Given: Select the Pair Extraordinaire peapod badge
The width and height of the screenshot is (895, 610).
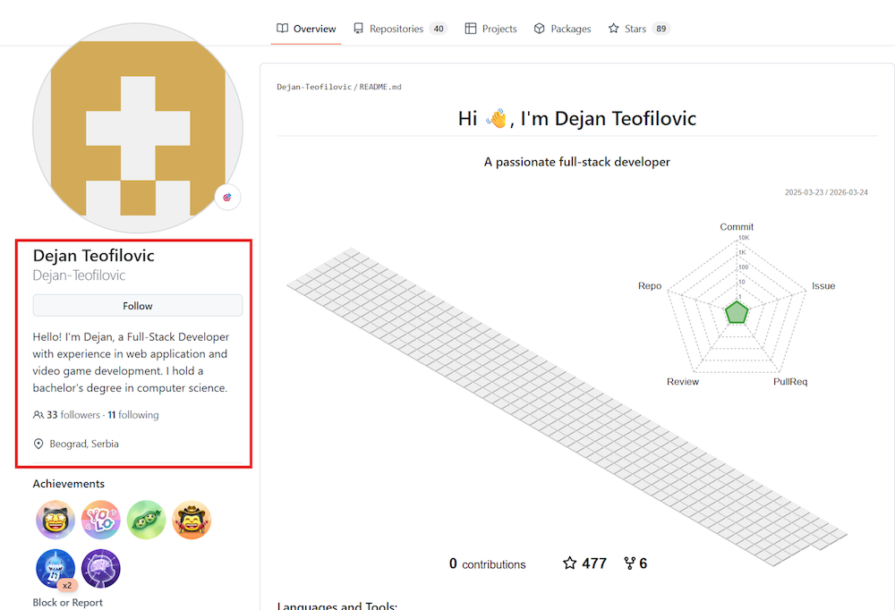Looking at the screenshot, I should point(146,520).
